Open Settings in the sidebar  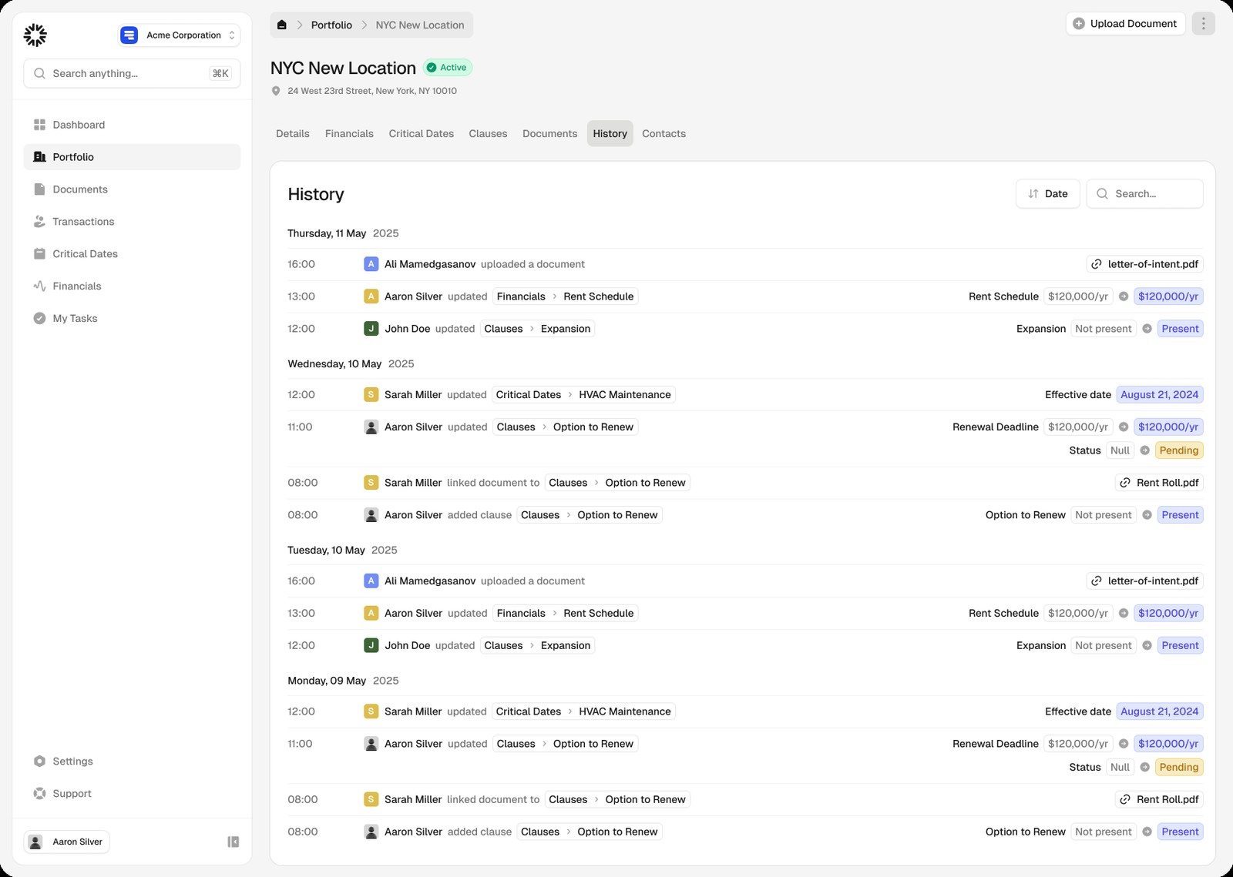132,762
